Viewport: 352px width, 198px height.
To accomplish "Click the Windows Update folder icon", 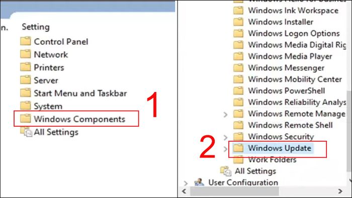I will coord(238,148).
